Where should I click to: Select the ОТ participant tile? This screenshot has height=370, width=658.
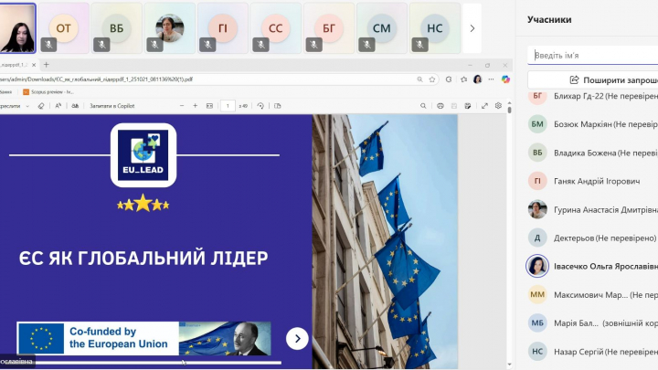[64, 28]
